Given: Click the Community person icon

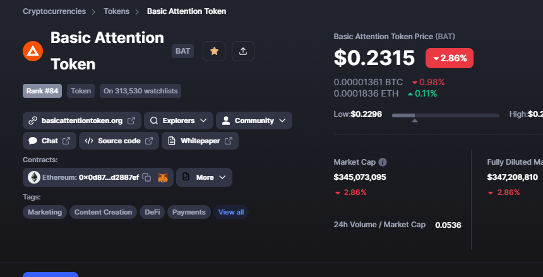Looking at the screenshot, I should (x=226, y=121).
